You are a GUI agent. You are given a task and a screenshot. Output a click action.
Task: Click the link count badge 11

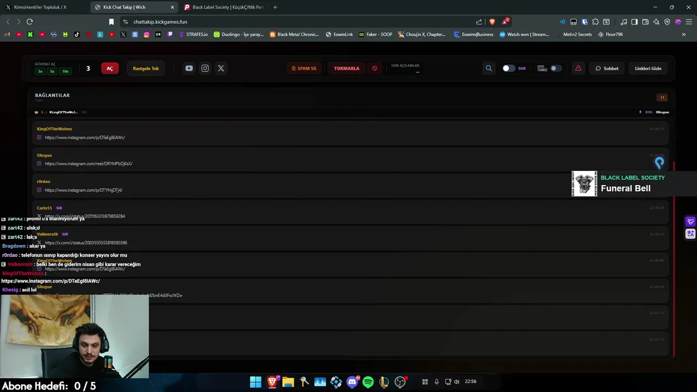click(x=662, y=97)
